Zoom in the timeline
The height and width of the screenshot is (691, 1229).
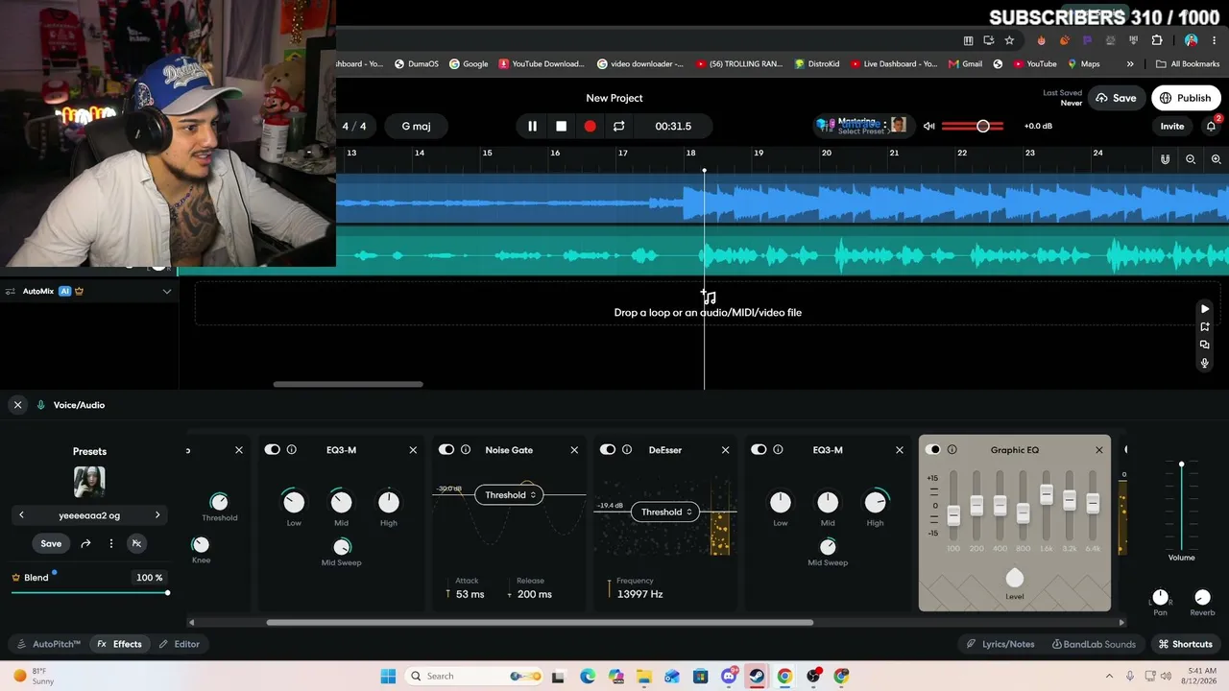click(1216, 159)
